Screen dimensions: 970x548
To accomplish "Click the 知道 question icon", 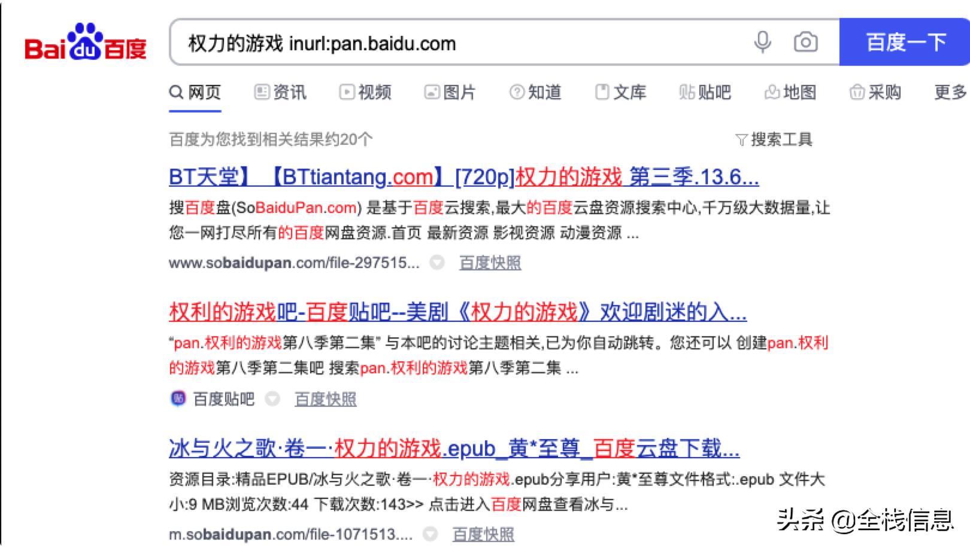I will (x=516, y=92).
